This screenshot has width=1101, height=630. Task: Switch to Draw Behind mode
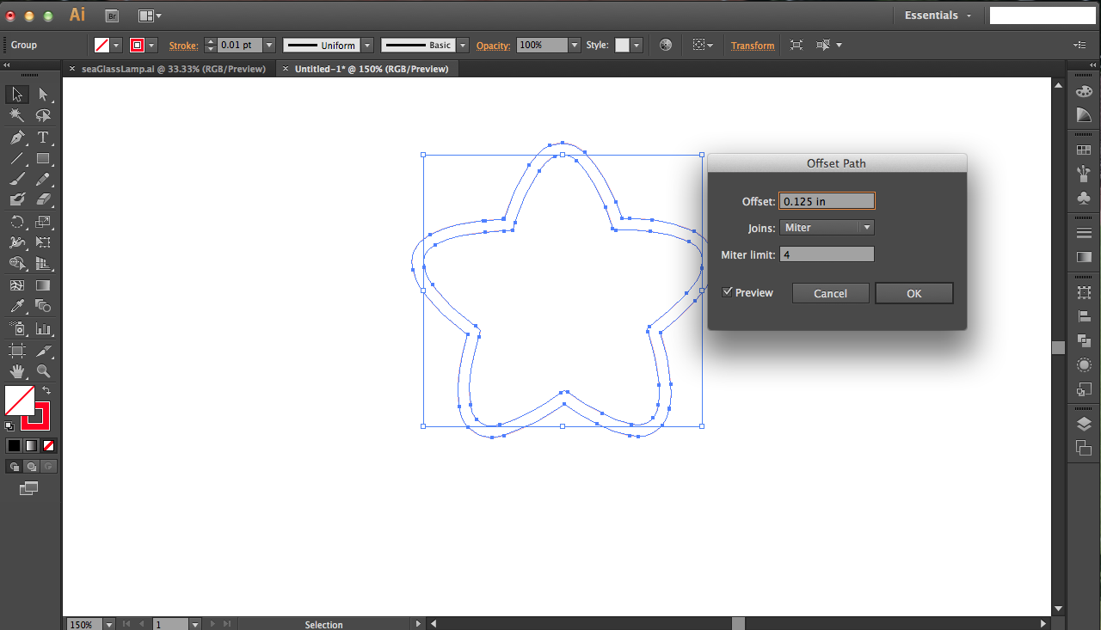tap(31, 466)
